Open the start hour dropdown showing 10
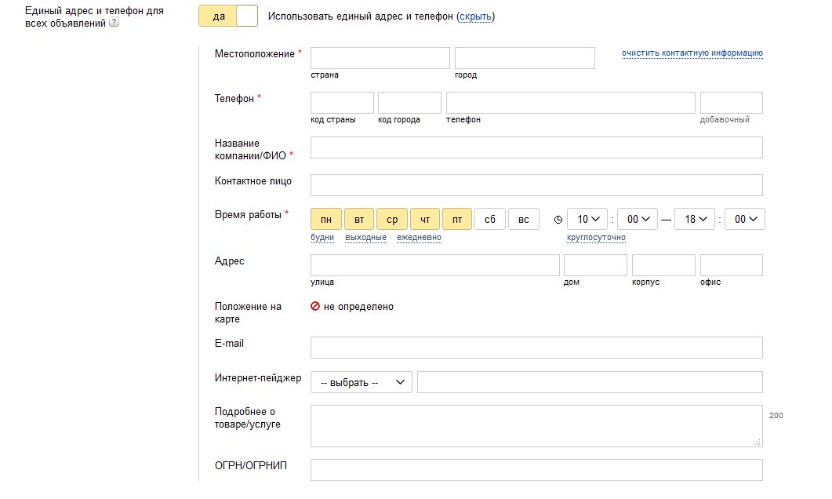832x499 pixels. tap(588, 219)
